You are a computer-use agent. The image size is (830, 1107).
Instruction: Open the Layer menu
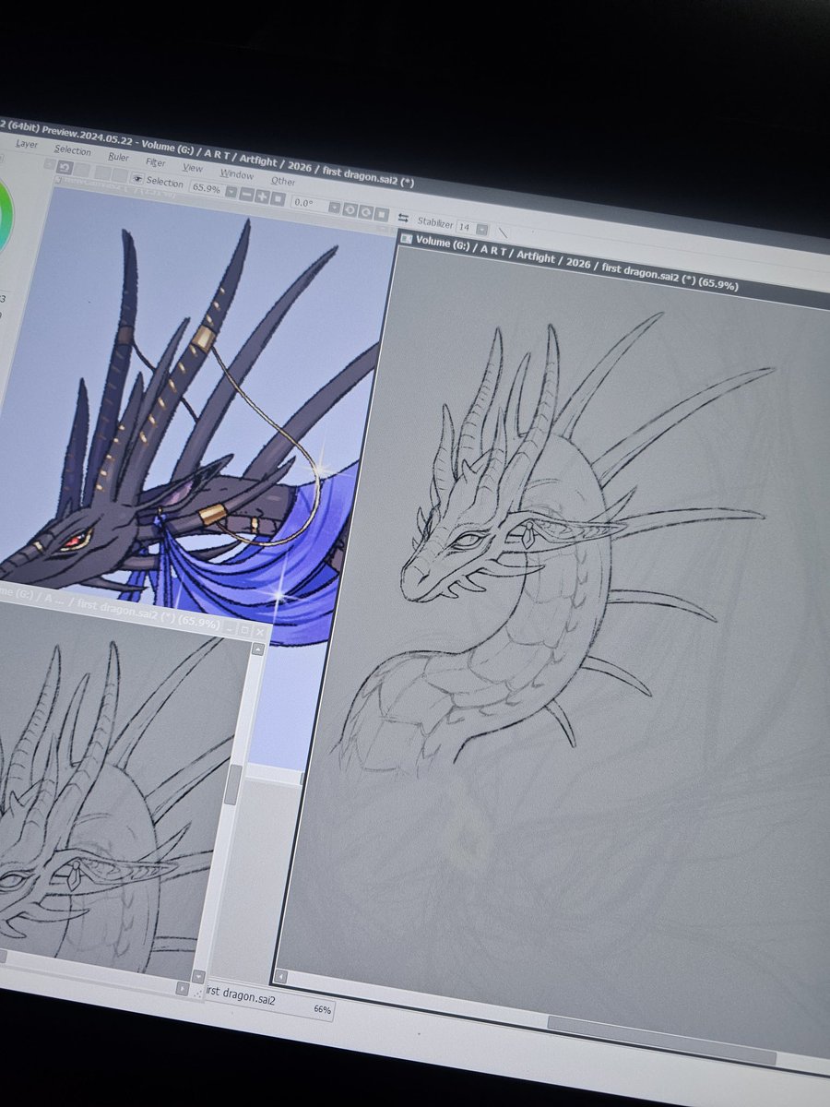26,144
